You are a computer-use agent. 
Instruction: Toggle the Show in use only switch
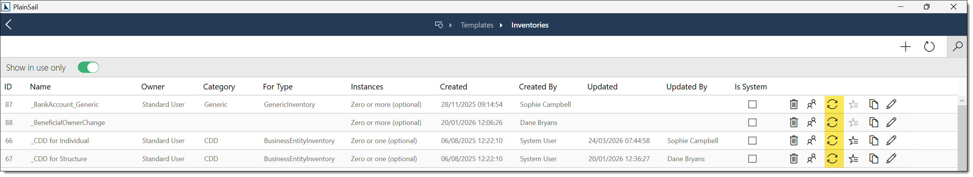click(x=88, y=68)
